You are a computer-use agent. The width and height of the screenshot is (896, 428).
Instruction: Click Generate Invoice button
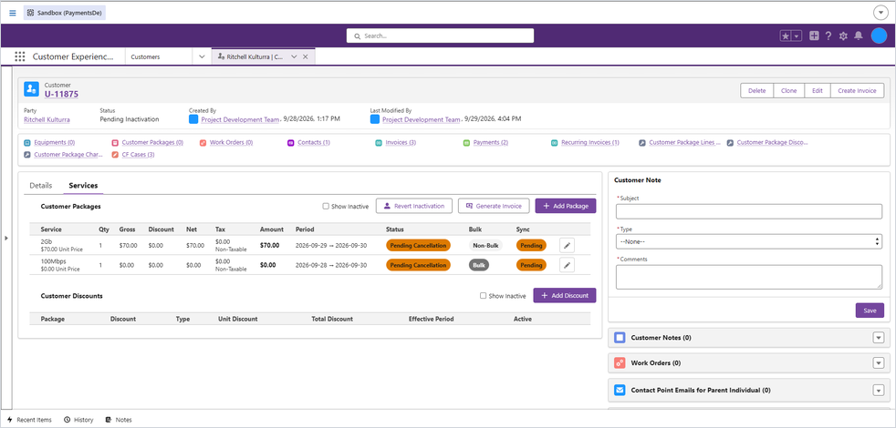494,206
